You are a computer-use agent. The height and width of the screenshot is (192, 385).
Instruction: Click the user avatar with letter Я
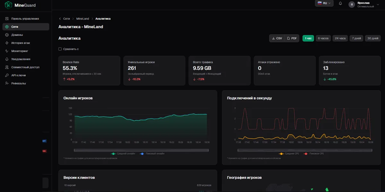pyautogui.click(x=352, y=4)
